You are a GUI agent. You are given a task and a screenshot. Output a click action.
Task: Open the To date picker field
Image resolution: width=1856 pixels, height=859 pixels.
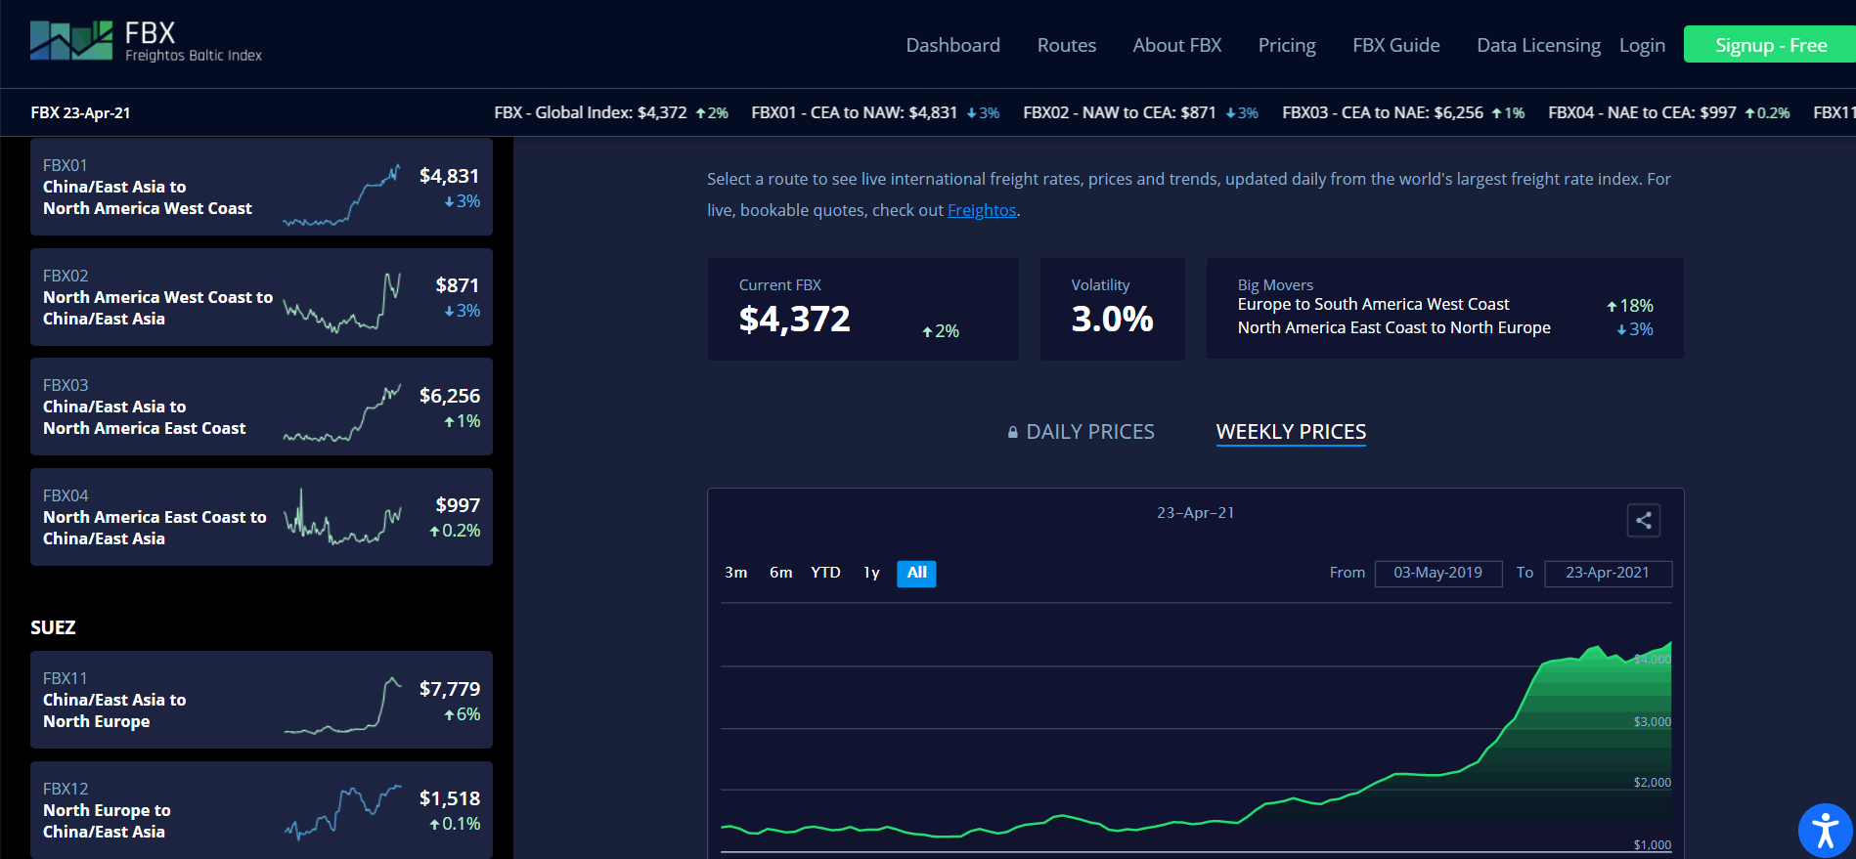(1608, 574)
